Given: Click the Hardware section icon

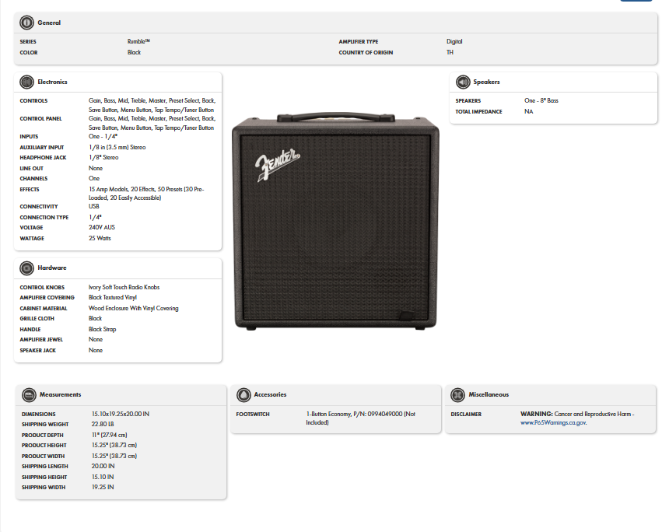Looking at the screenshot, I should click(27, 268).
